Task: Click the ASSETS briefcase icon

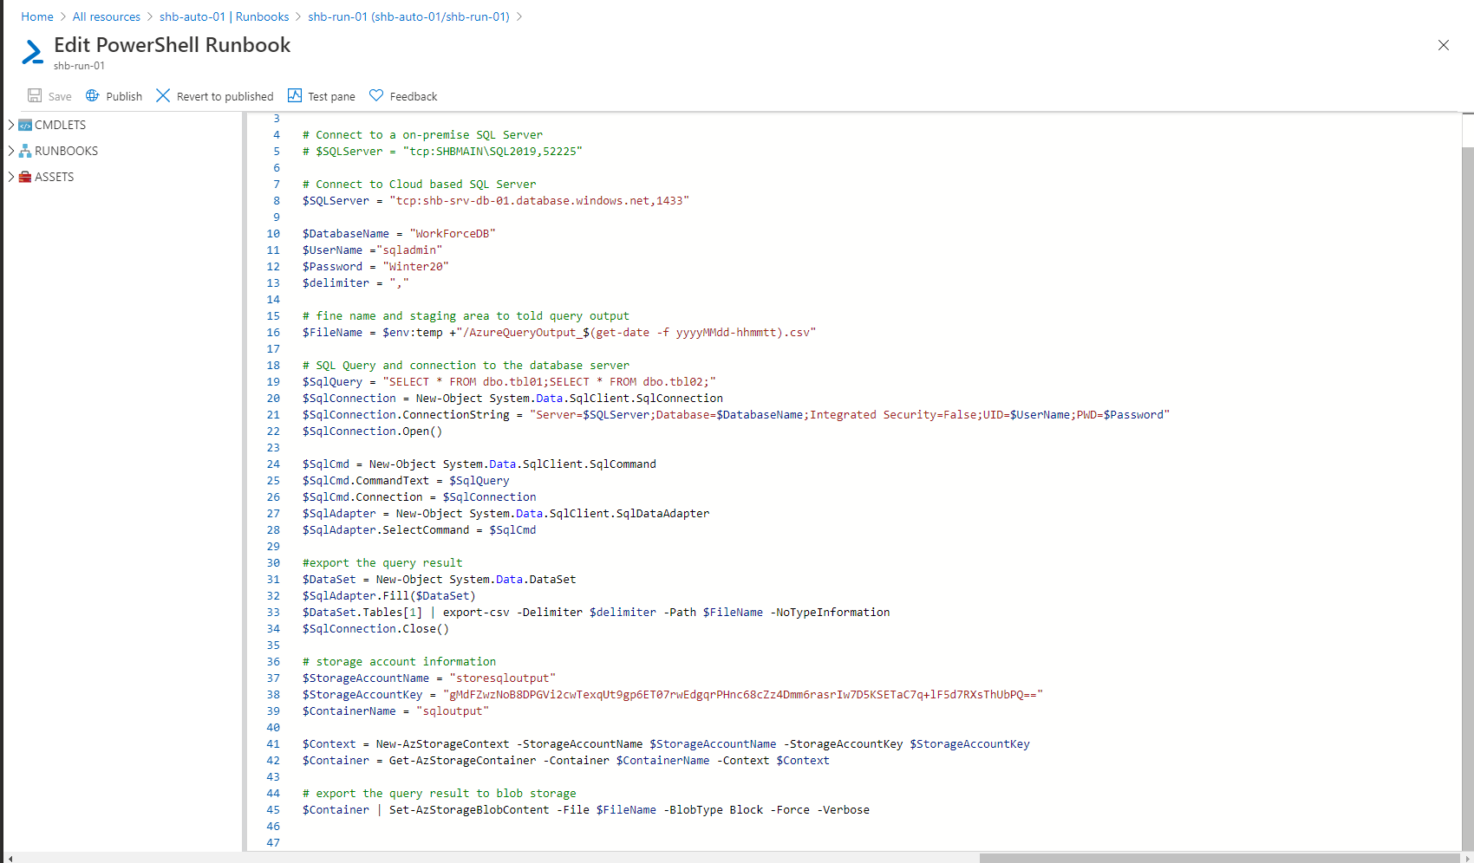Action: tap(24, 176)
